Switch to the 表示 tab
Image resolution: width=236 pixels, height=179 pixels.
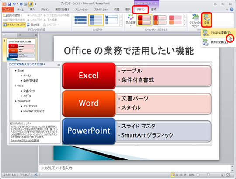tap(128, 10)
